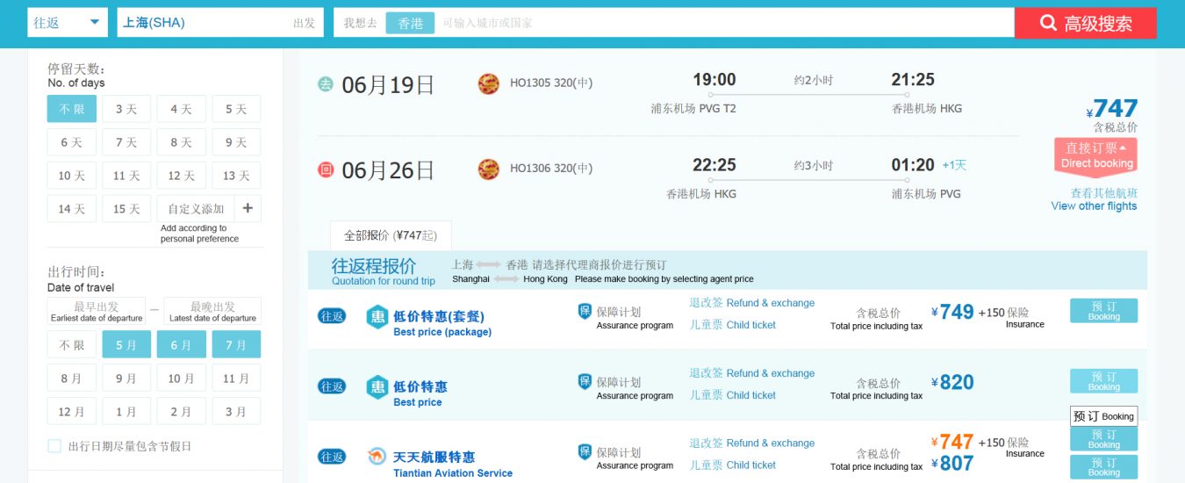Click the plus icon to add custom days
The width and height of the screenshot is (1185, 483).
pos(248,208)
